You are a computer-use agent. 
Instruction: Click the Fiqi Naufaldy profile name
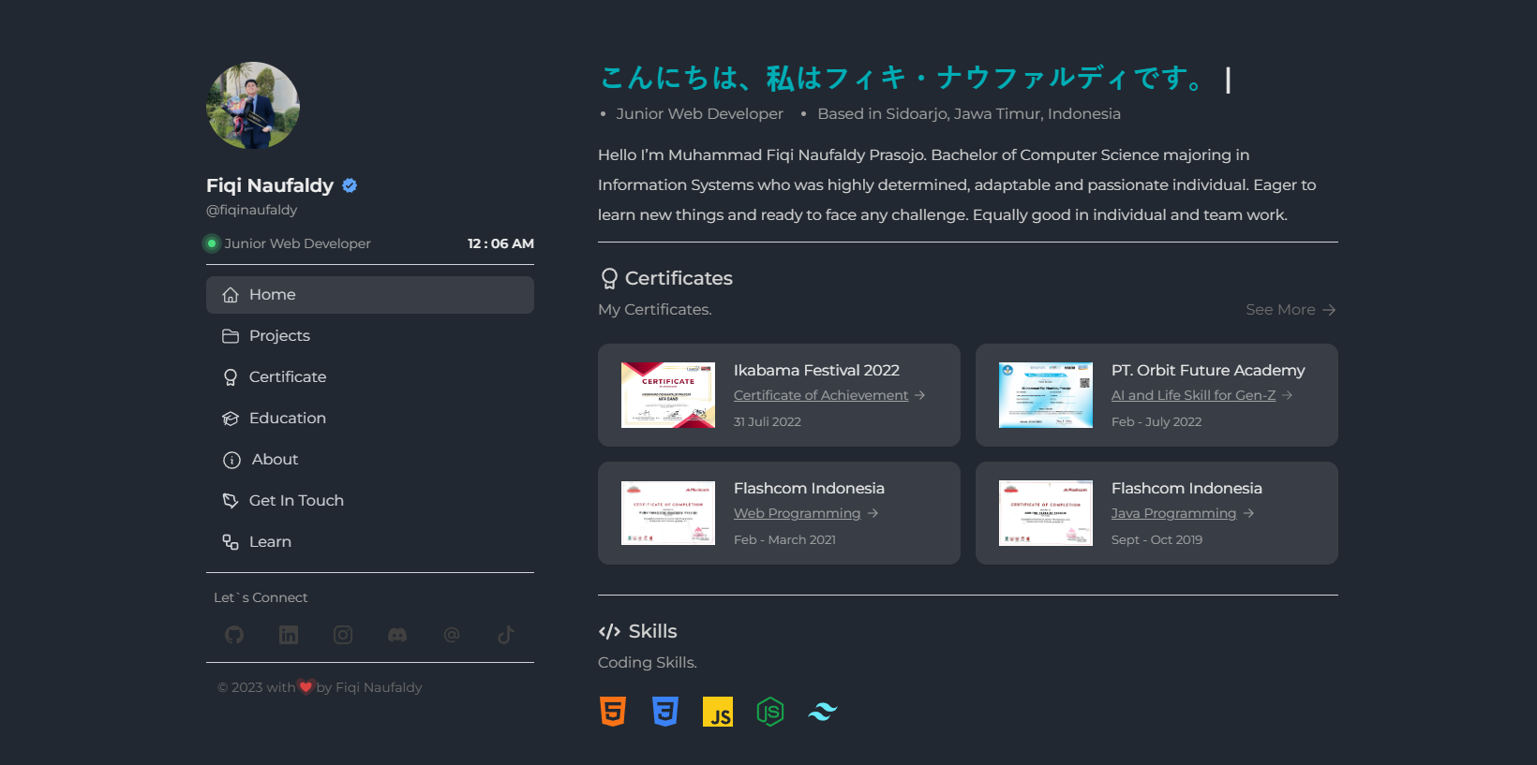(x=270, y=185)
